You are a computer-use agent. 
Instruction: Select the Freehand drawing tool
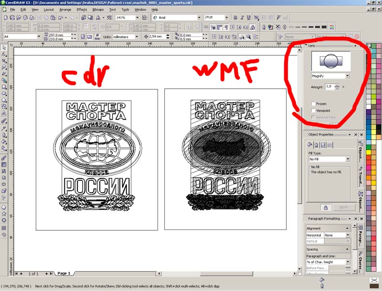4,74
